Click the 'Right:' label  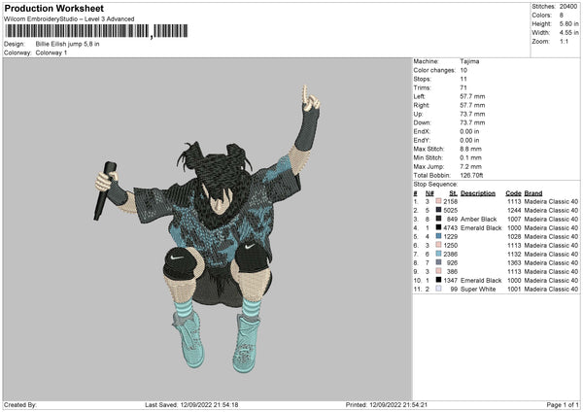[x=422, y=105]
